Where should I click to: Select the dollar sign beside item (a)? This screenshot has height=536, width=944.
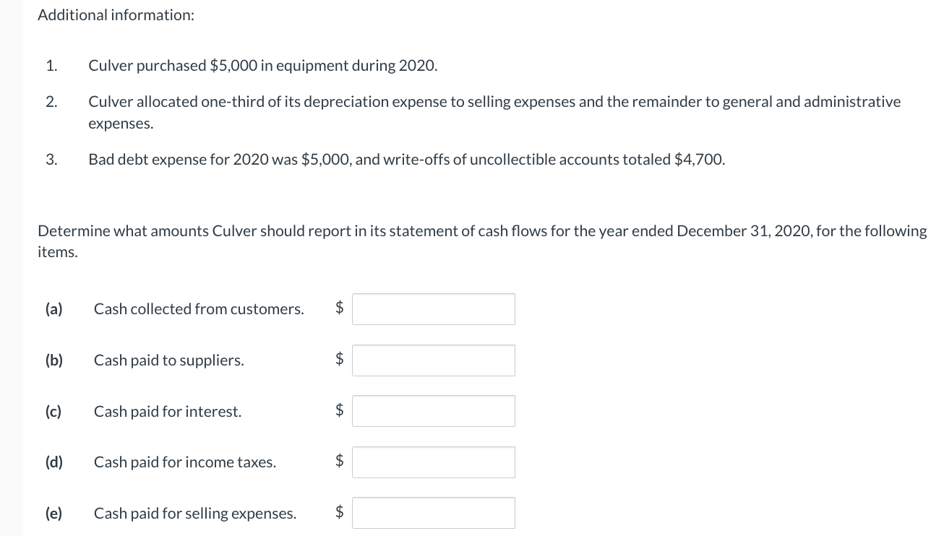[338, 308]
